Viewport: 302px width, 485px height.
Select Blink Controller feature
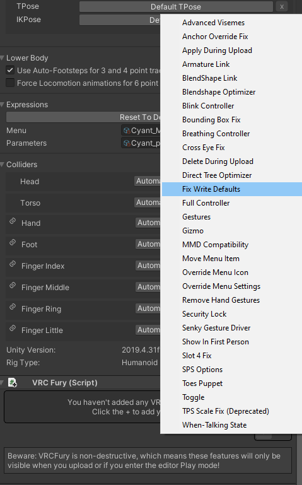[x=232, y=106]
